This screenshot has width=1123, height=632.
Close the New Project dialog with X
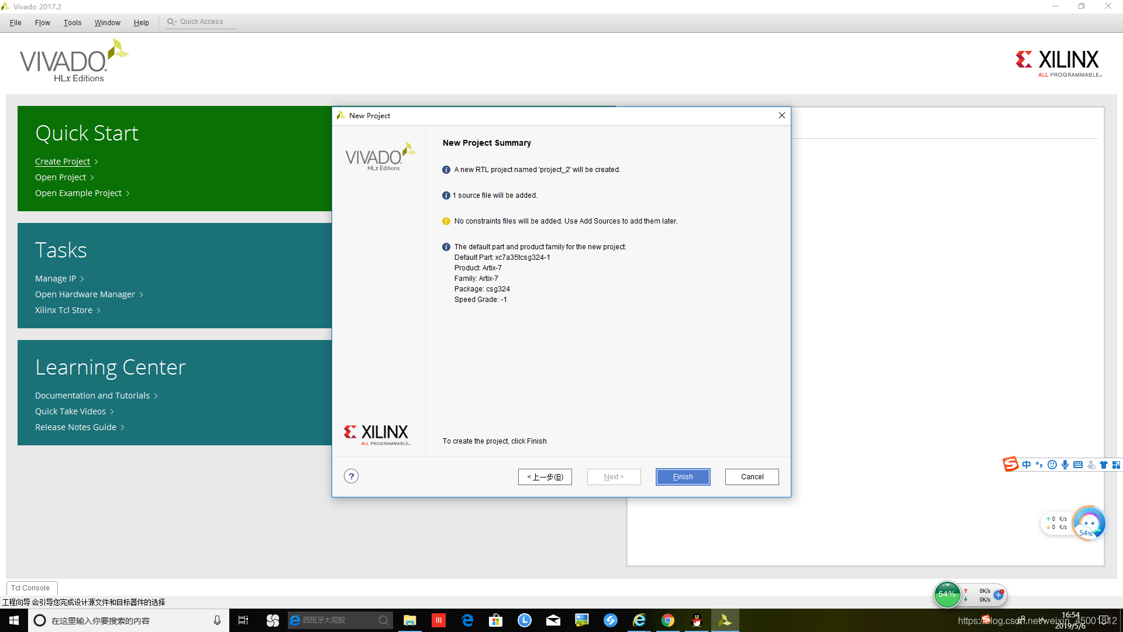[781, 115]
